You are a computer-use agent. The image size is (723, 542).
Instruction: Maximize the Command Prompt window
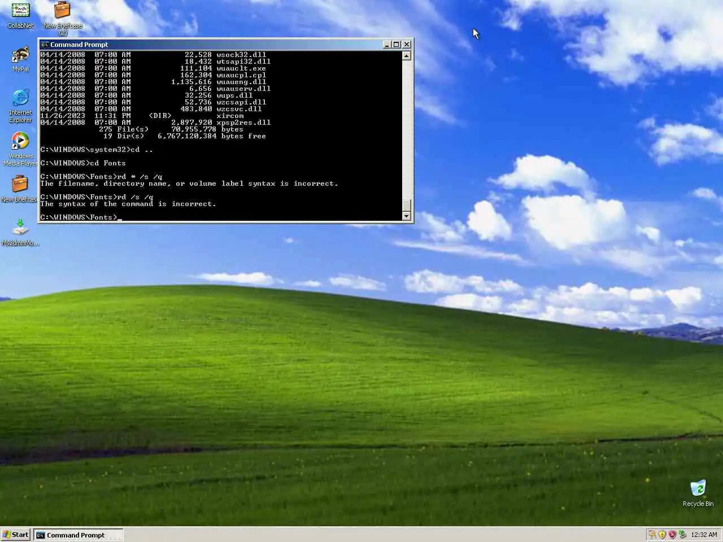point(397,45)
